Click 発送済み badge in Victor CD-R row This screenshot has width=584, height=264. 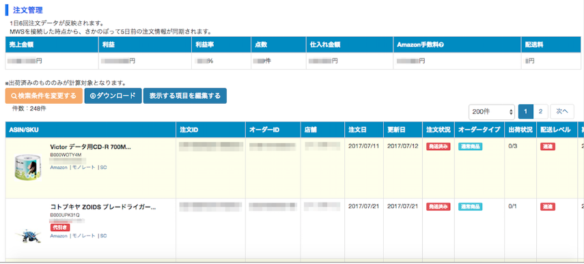pyautogui.click(x=439, y=147)
